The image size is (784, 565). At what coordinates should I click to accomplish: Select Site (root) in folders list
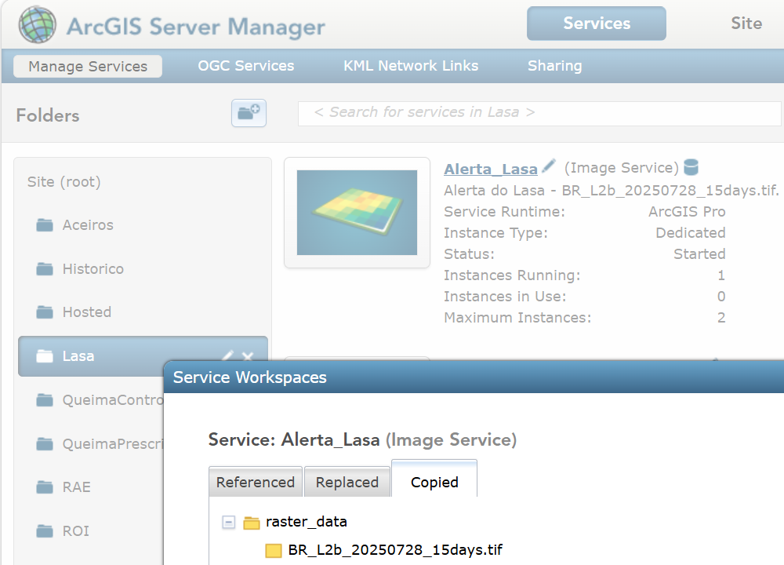[64, 181]
